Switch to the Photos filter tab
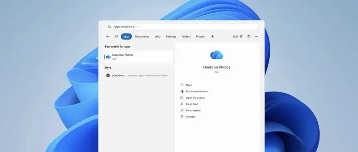The image size is (358, 152). coord(200,36)
